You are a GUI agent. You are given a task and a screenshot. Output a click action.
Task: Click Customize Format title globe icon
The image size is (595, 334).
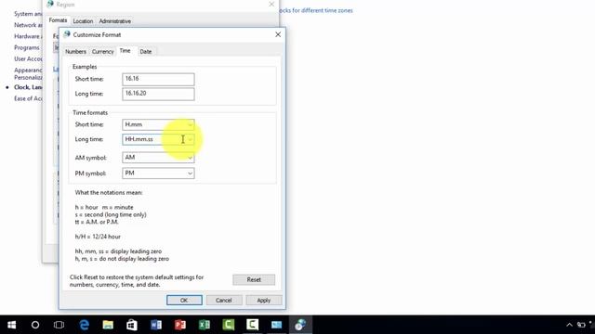[x=67, y=34]
